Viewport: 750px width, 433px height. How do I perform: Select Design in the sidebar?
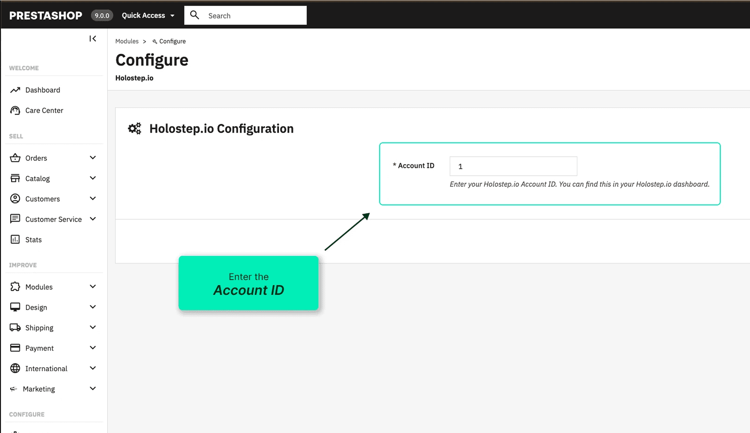click(x=36, y=307)
